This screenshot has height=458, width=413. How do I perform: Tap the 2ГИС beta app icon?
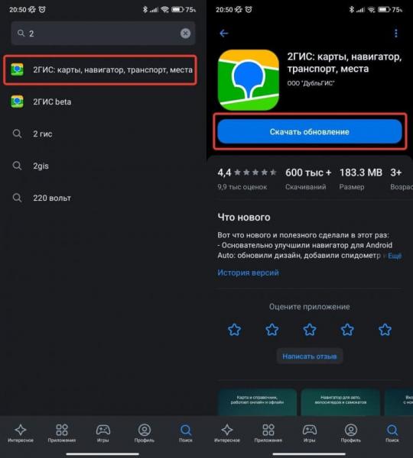pos(17,102)
